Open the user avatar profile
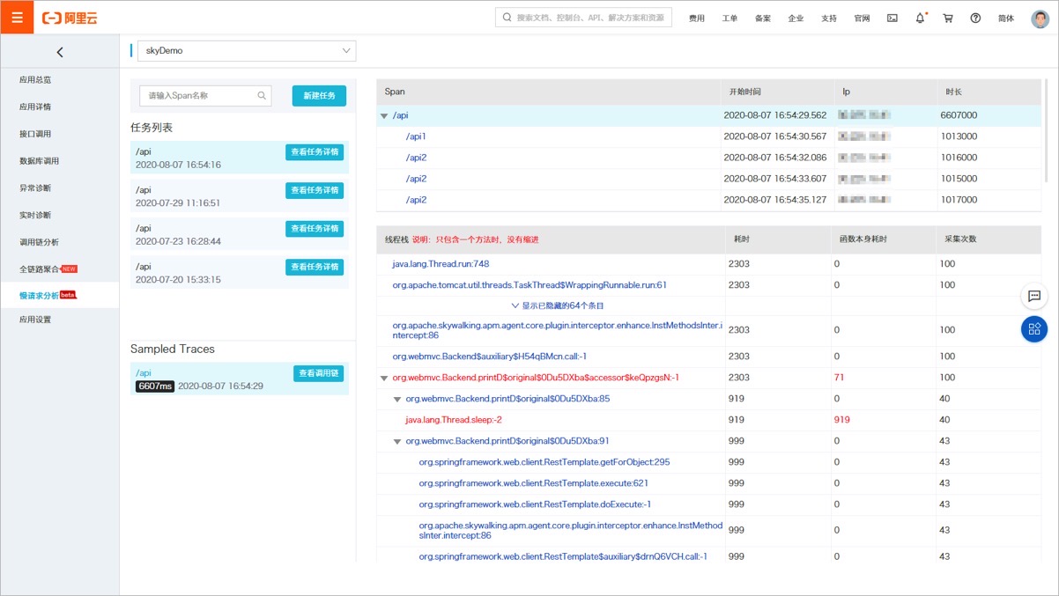1059x596 pixels. (1040, 18)
